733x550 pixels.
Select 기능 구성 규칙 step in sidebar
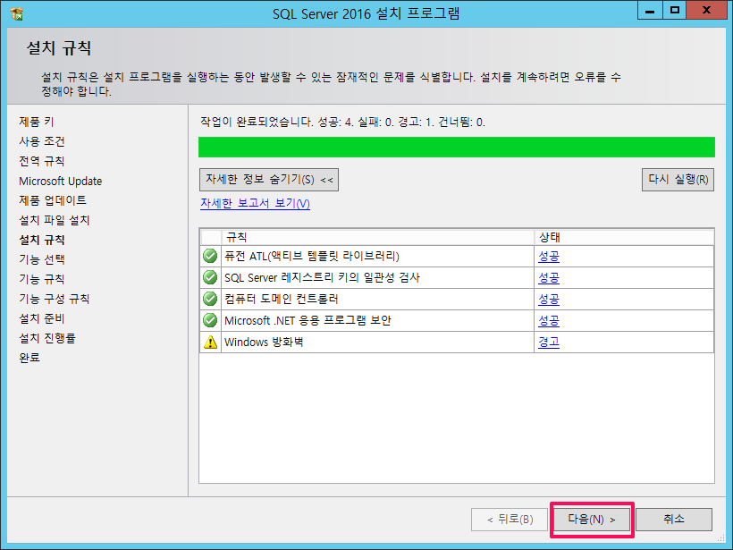pyautogui.click(x=55, y=299)
